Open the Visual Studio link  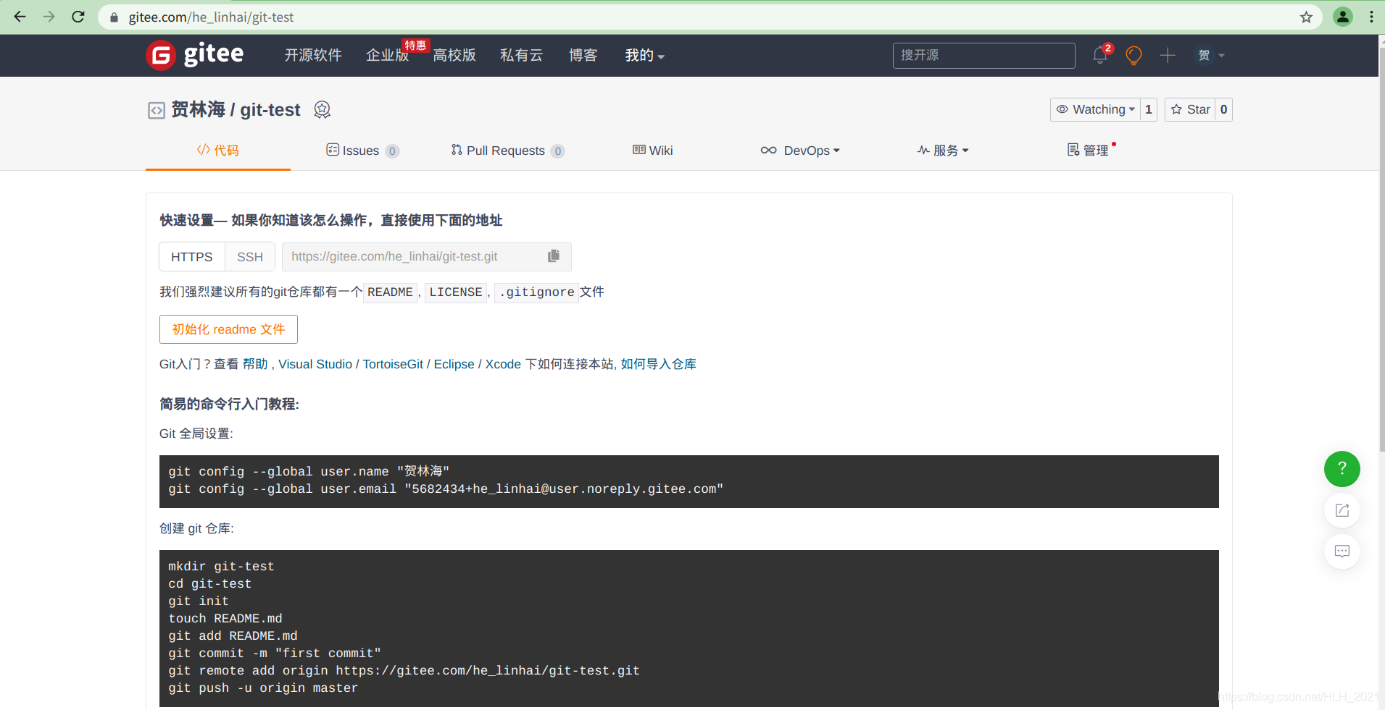(x=315, y=364)
